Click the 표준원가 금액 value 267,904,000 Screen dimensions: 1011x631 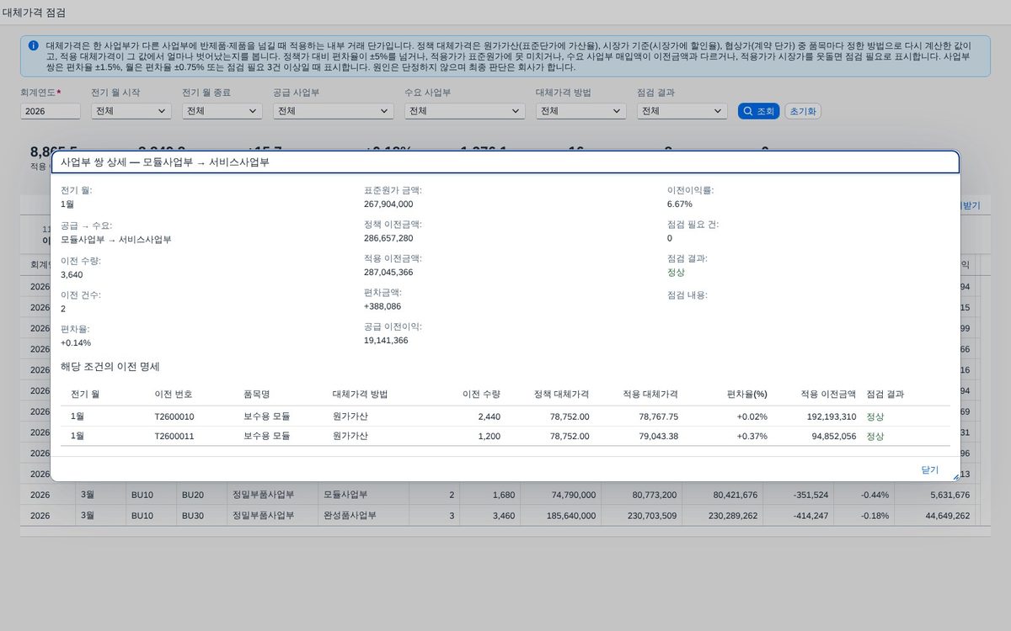point(388,204)
